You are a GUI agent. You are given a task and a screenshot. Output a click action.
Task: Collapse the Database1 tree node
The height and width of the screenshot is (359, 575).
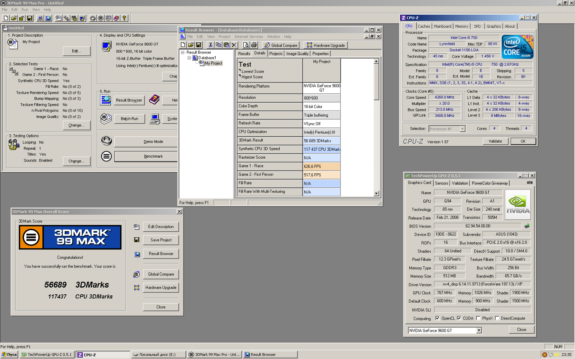(x=189, y=58)
